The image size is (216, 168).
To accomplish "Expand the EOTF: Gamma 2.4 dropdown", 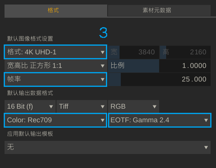I will [x=160, y=120].
